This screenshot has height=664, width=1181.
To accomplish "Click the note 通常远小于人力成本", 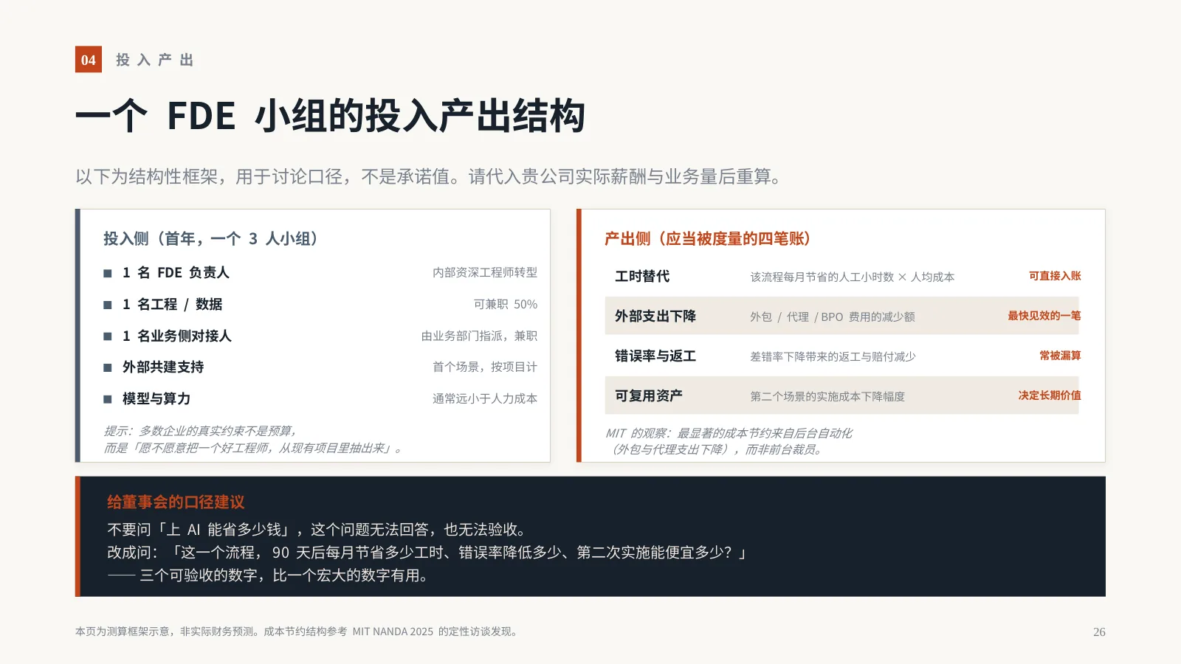I will (x=485, y=399).
